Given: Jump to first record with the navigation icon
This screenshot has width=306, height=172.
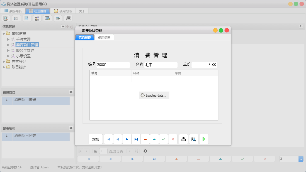Looking at the screenshot, I should coord(108,139).
